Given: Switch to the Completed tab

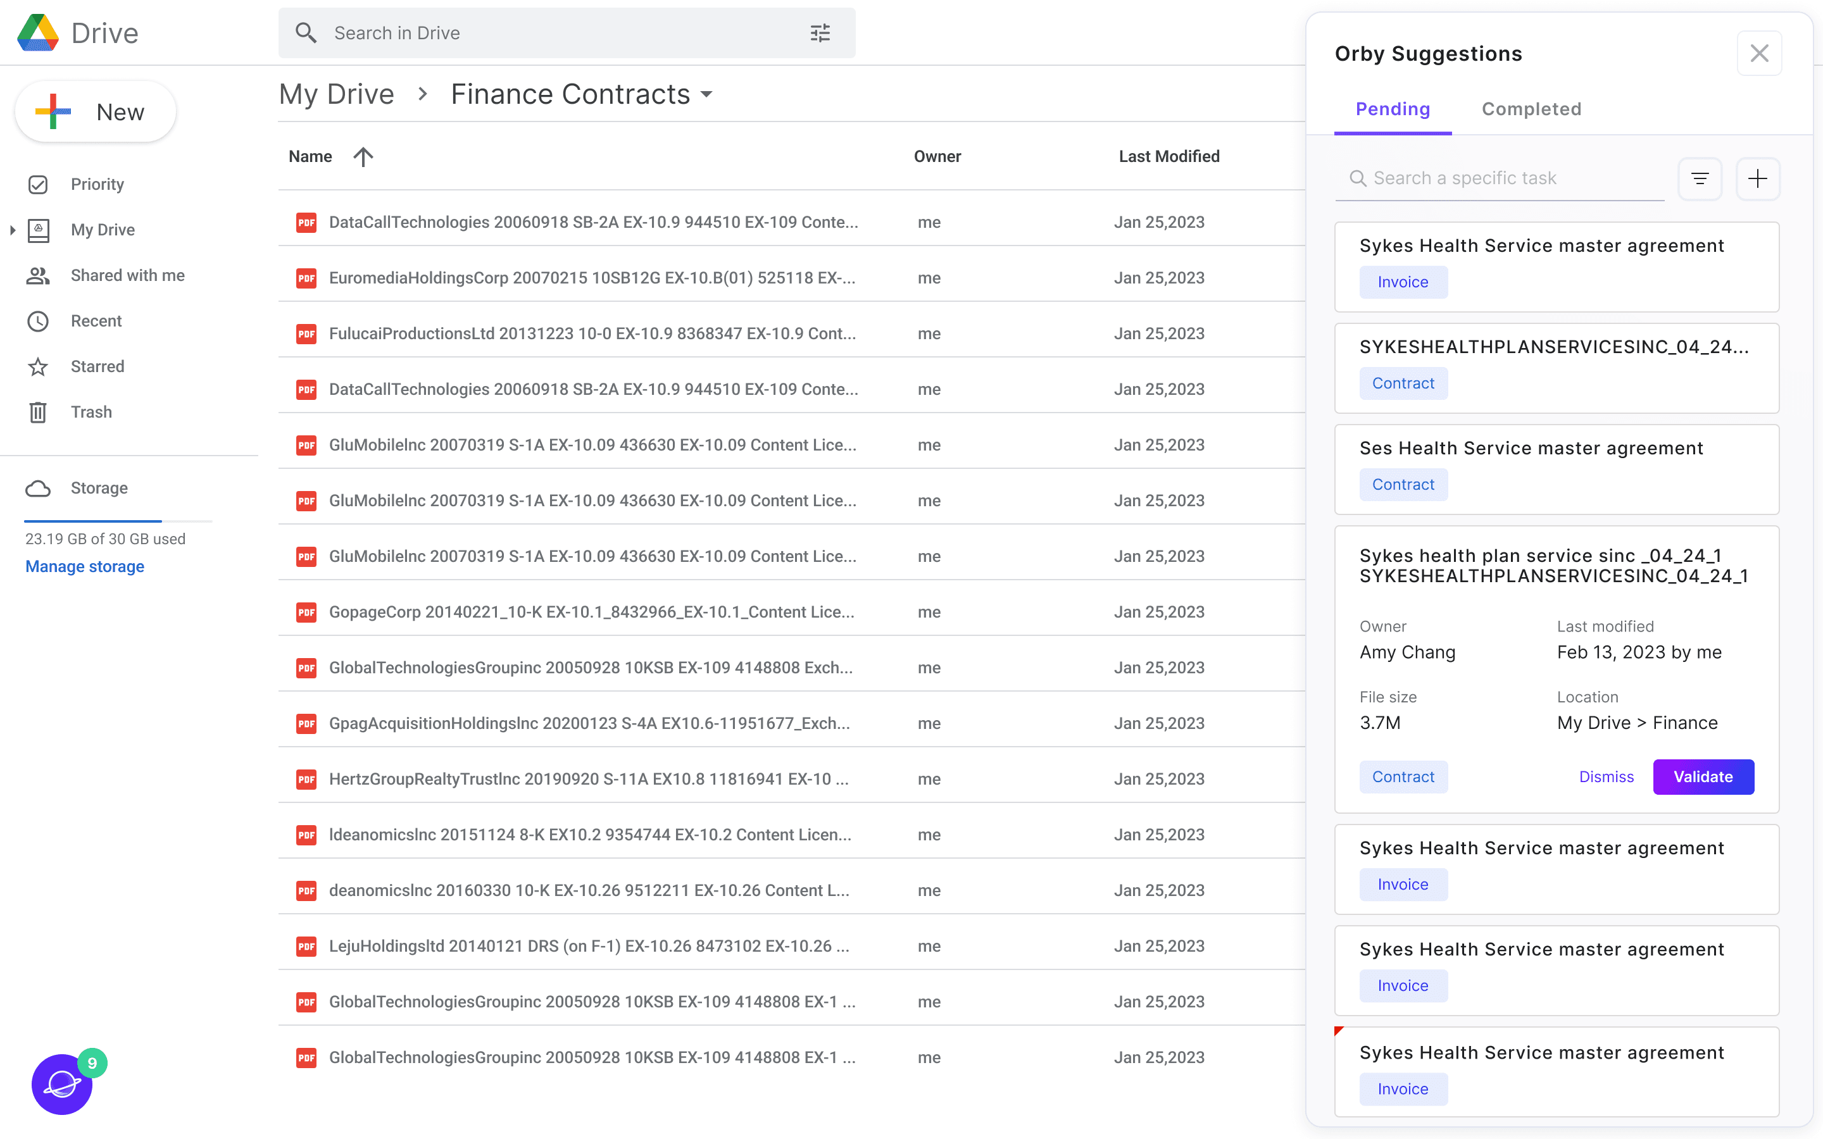Looking at the screenshot, I should point(1531,109).
